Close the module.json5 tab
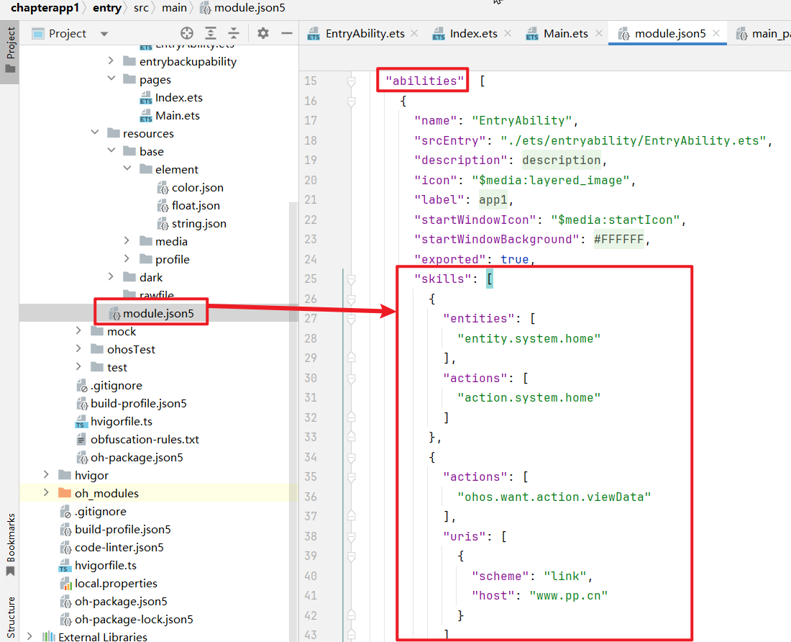 pyautogui.click(x=715, y=33)
